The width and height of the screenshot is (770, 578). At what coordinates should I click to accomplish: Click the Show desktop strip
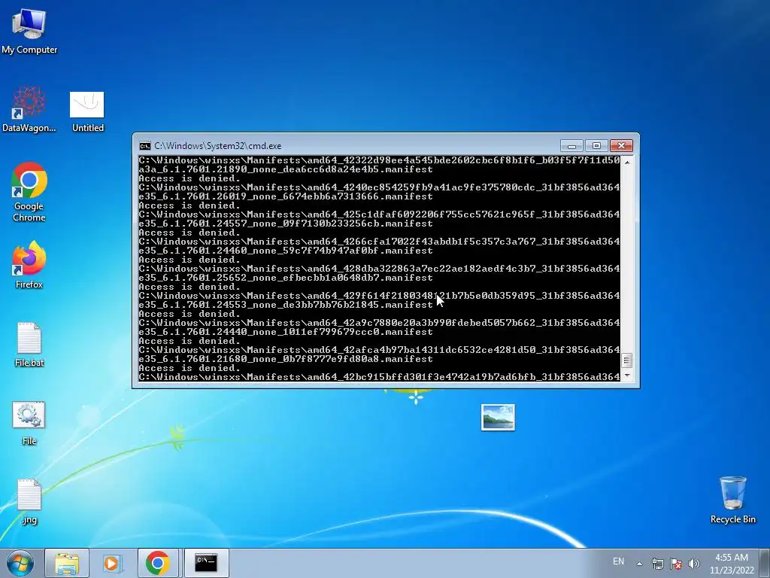(x=766, y=563)
